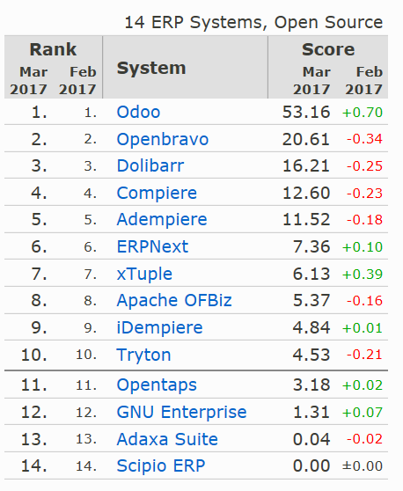Viewport: 403px width, 491px height.
Task: Open the Tryton system link
Action: 143,355
